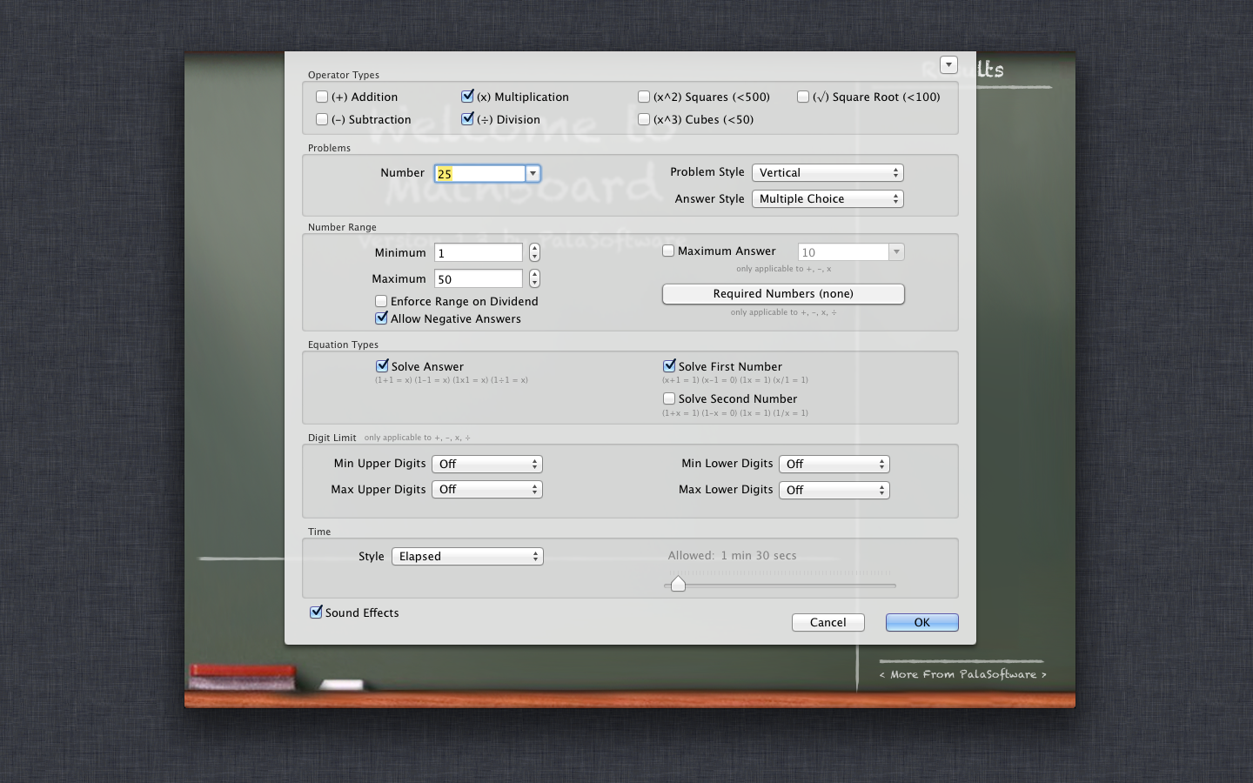Confirm settings with the OK button

click(921, 622)
